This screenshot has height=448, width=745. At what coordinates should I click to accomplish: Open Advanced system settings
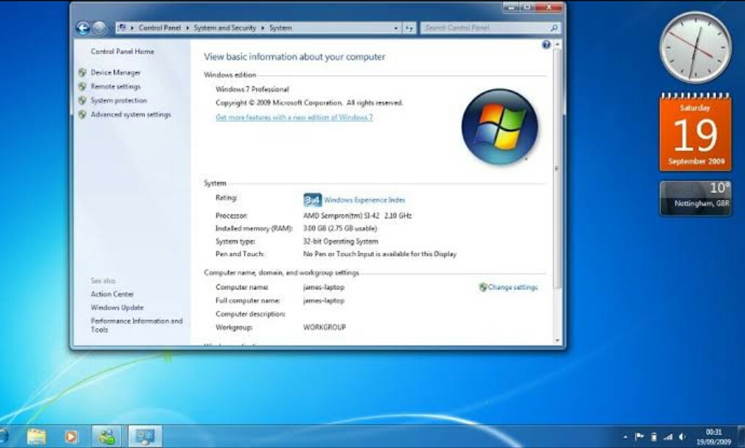click(x=131, y=114)
